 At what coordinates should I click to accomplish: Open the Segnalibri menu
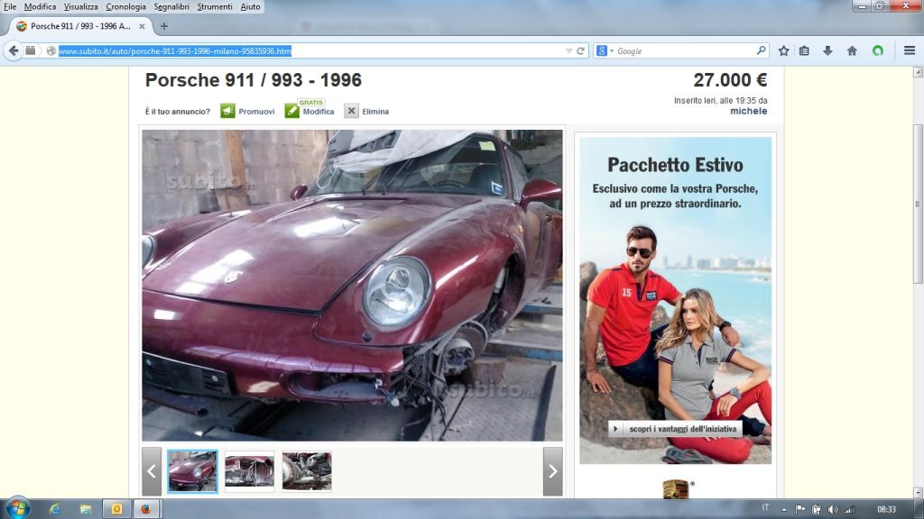coord(171,6)
